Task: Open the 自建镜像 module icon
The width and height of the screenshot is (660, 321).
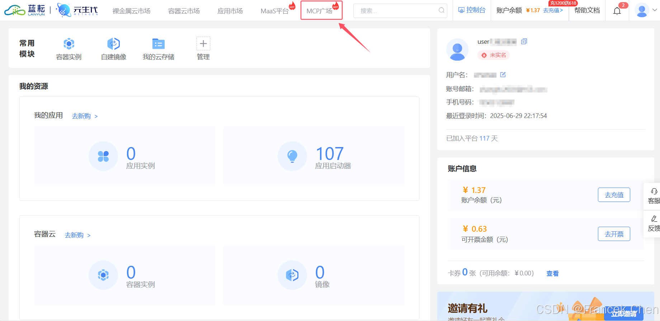Action: coord(113,44)
